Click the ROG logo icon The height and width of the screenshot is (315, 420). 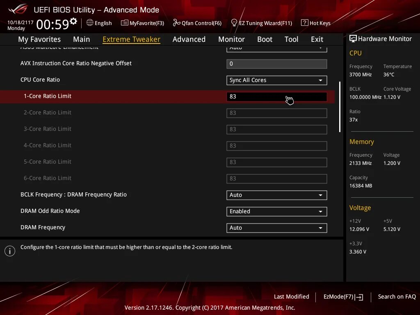[x=18, y=9]
